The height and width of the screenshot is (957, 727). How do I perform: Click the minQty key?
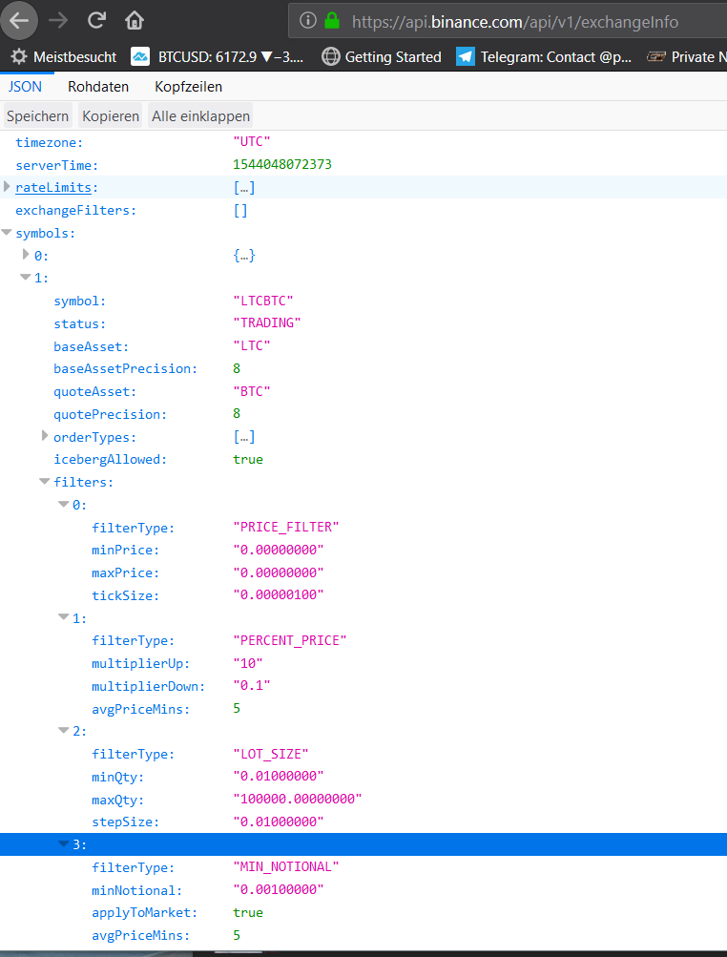pos(117,777)
